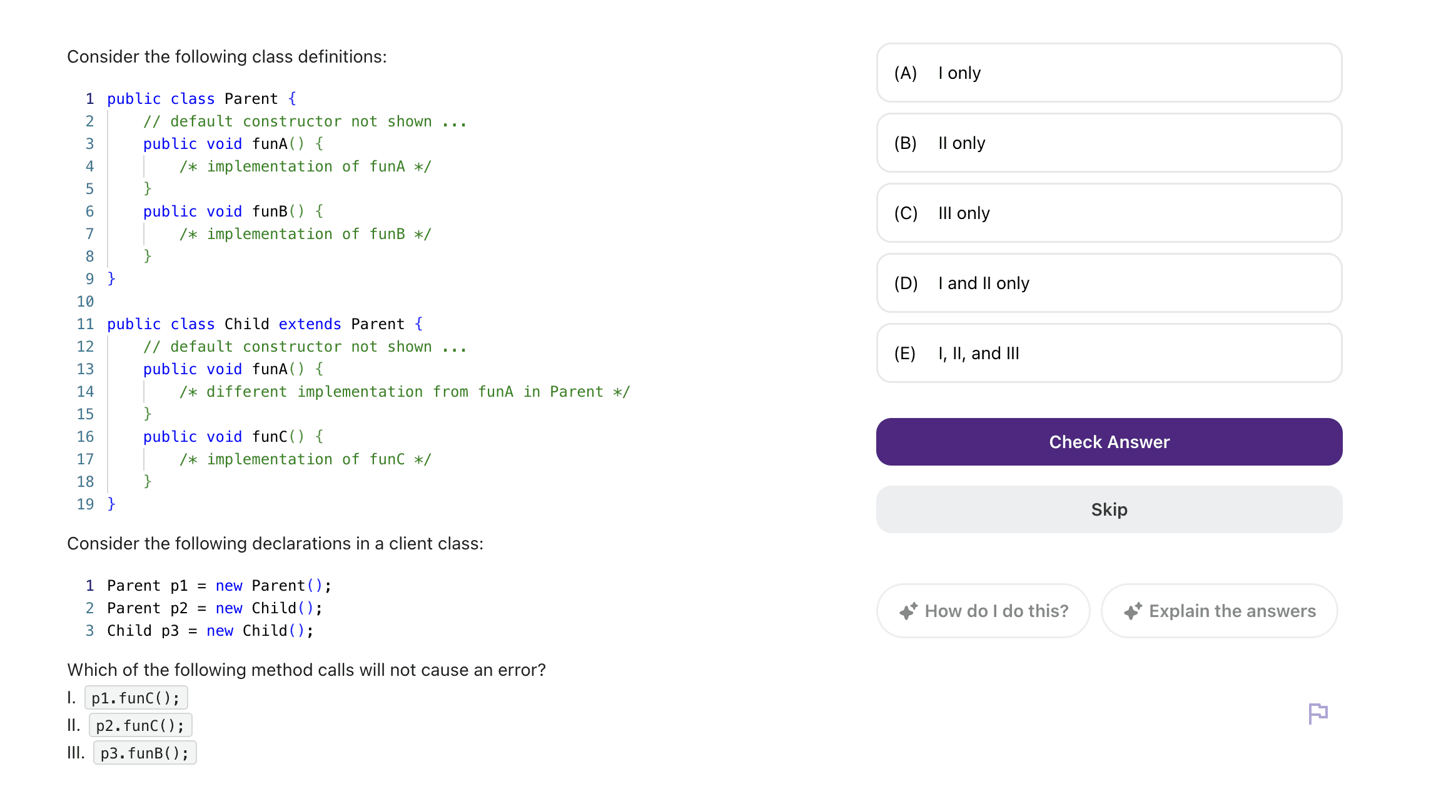Click the Child extends Parent class line

pos(265,324)
